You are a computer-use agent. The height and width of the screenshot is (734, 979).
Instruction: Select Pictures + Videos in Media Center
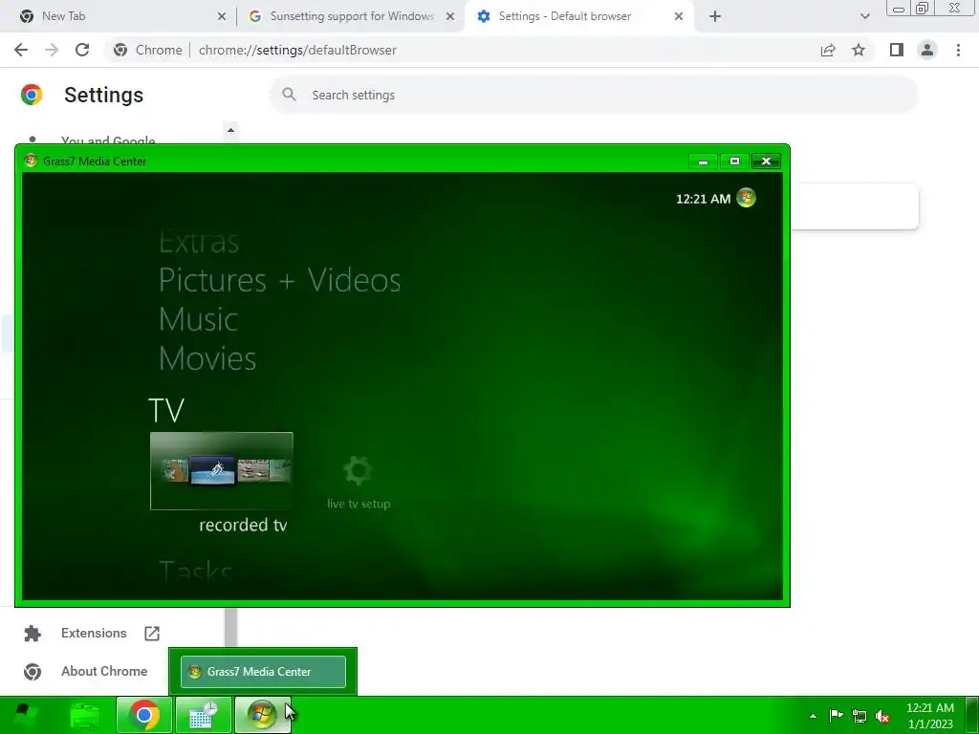click(280, 280)
